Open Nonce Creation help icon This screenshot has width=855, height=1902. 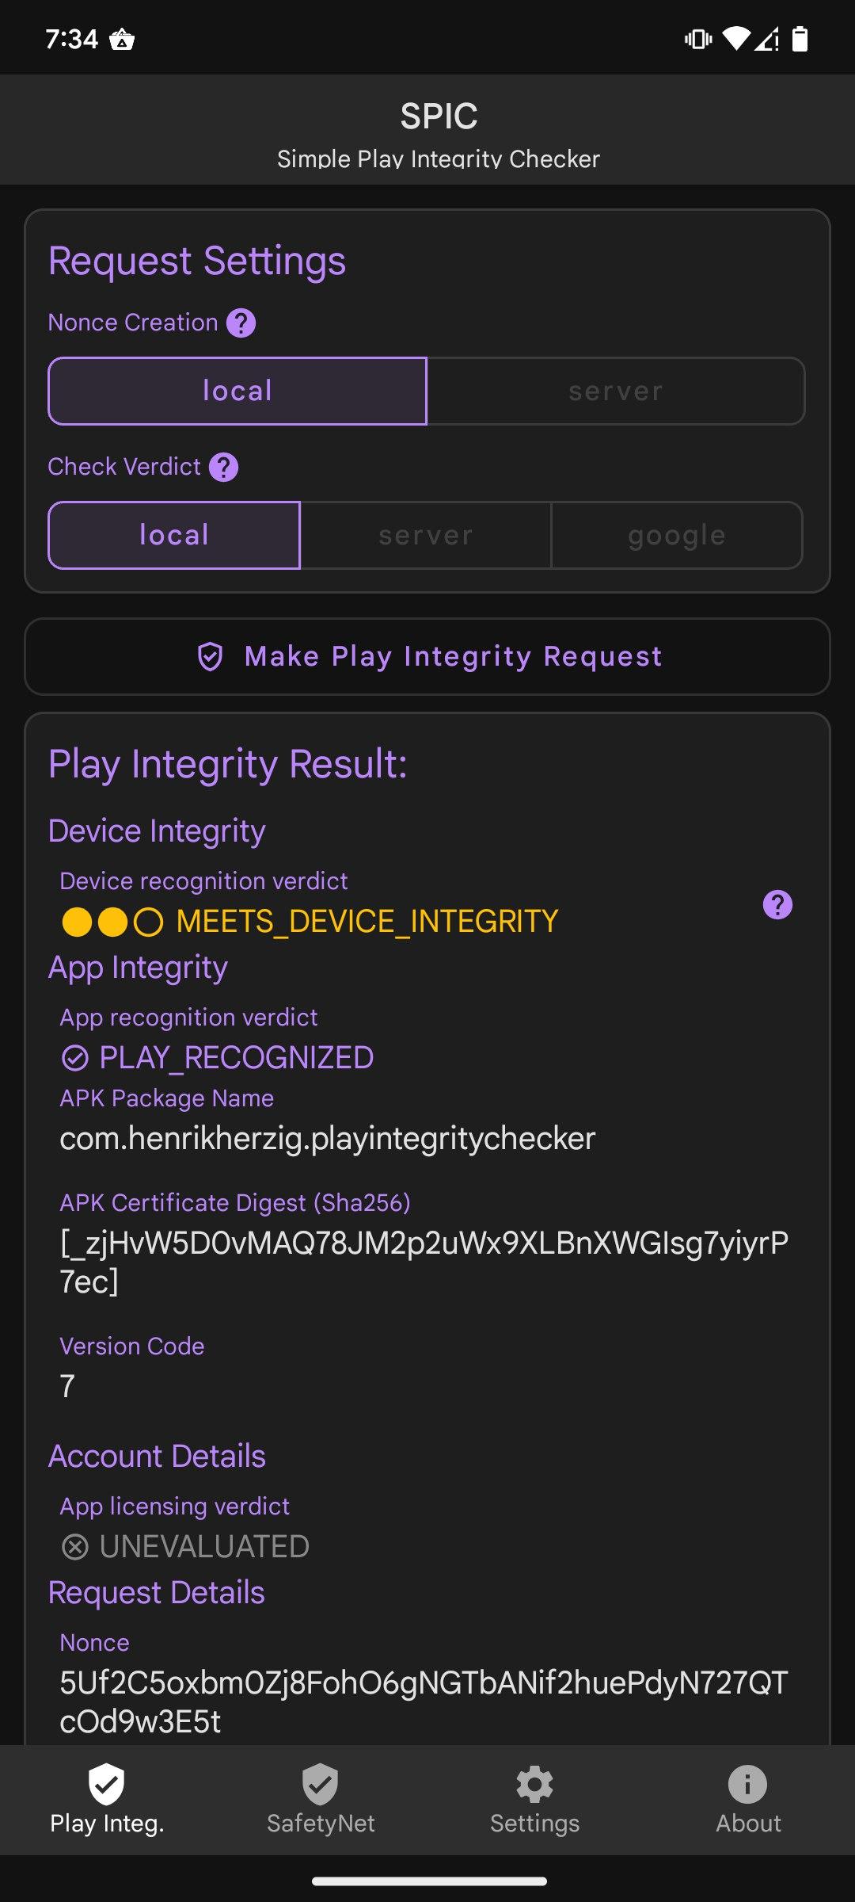click(241, 323)
